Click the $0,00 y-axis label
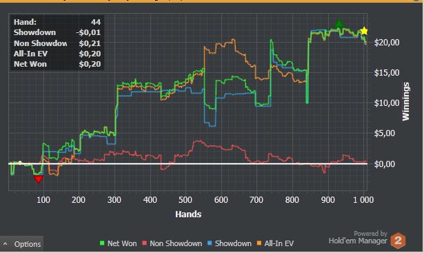This screenshot has height=253, width=424. [x=385, y=164]
